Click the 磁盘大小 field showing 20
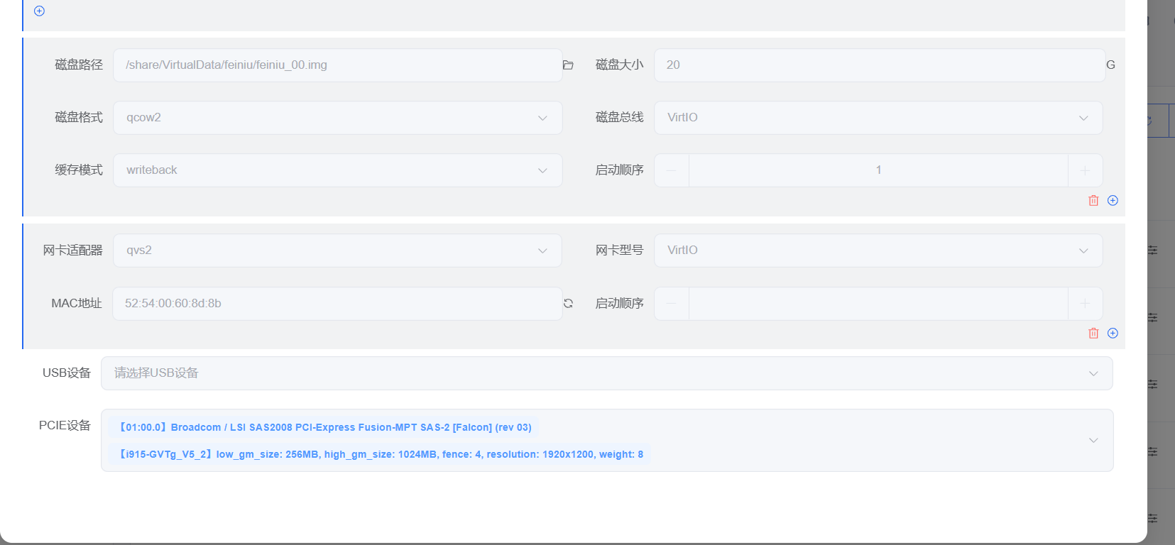The height and width of the screenshot is (545, 1175). [x=880, y=65]
